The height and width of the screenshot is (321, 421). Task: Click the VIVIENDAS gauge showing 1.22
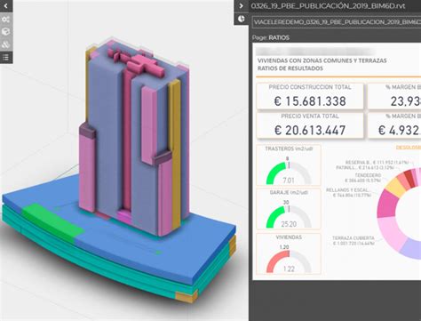pos(289,253)
